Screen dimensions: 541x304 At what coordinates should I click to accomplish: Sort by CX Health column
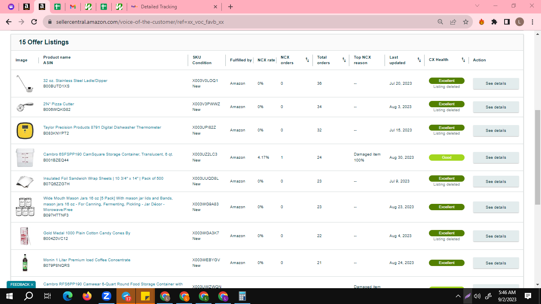point(463,60)
